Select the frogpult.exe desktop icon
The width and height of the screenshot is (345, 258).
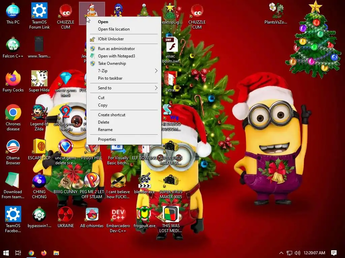(x=144, y=217)
